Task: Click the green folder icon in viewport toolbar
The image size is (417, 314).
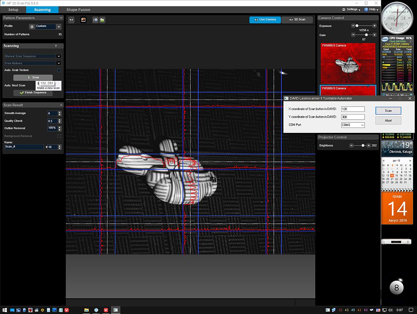Action: pyautogui.click(x=102, y=19)
